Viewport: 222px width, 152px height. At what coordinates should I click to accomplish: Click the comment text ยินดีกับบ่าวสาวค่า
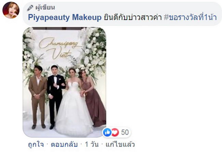(x=133, y=17)
